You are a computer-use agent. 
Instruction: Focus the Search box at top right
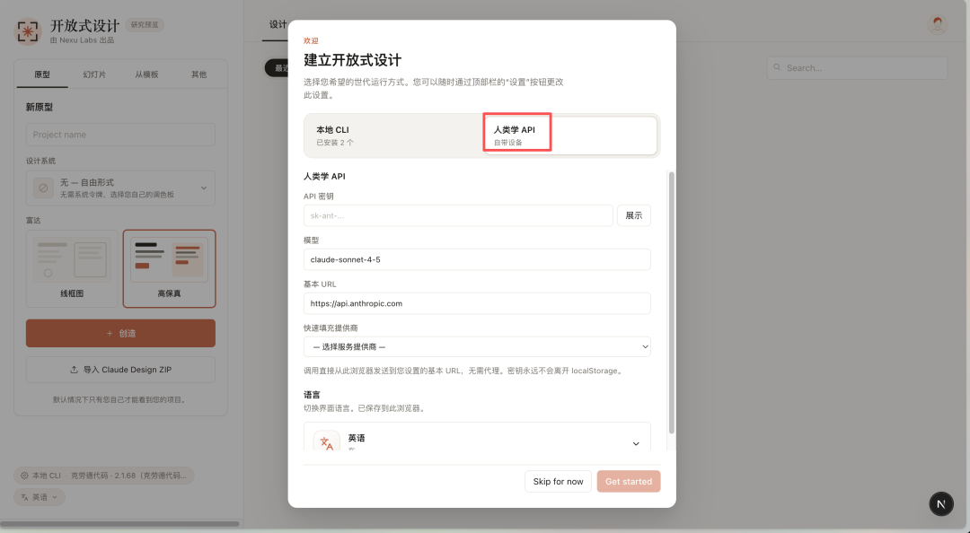858,68
